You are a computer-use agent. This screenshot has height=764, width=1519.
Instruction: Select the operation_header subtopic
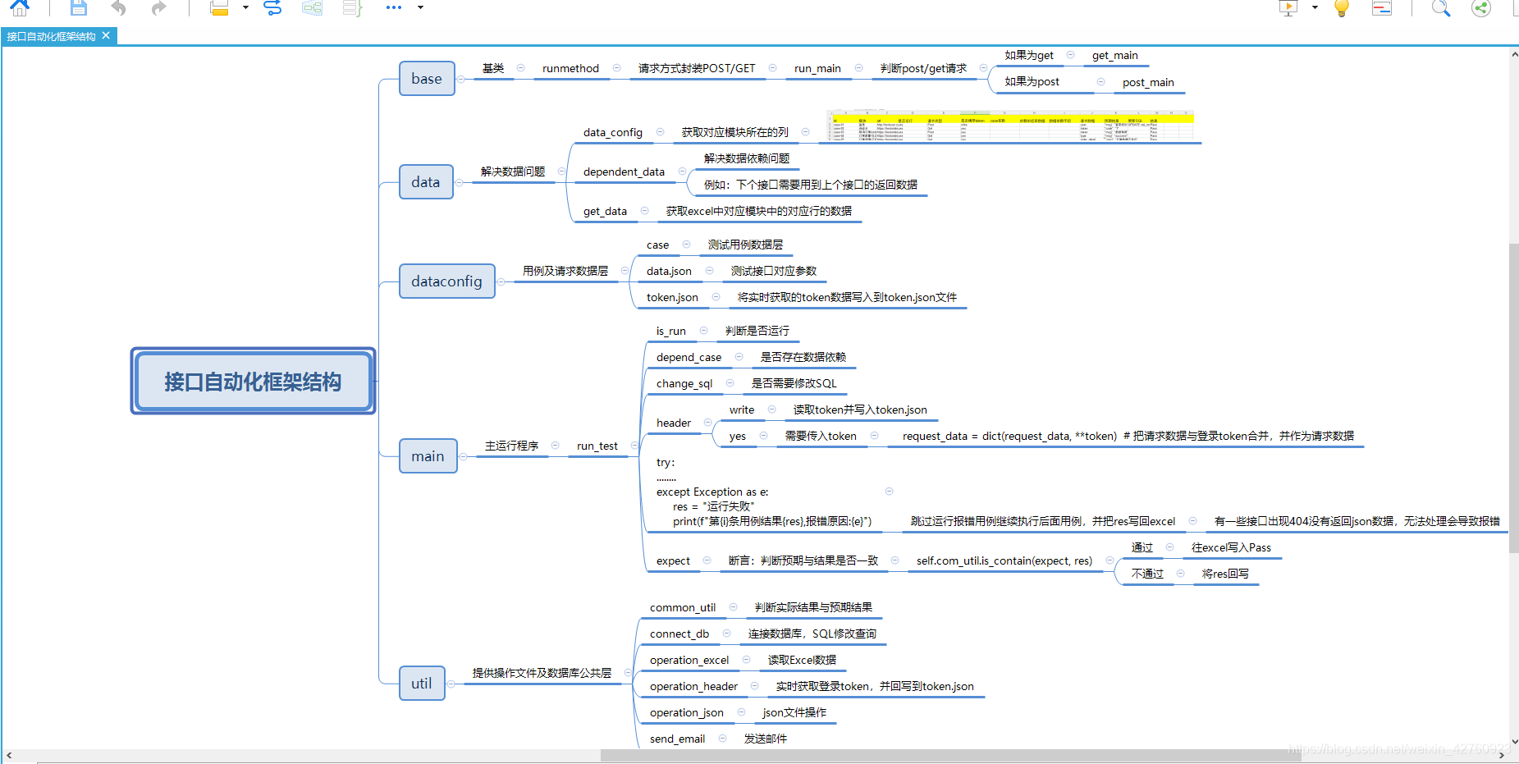(693, 687)
